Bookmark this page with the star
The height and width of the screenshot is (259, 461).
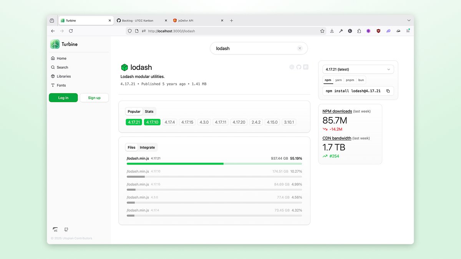click(322, 31)
